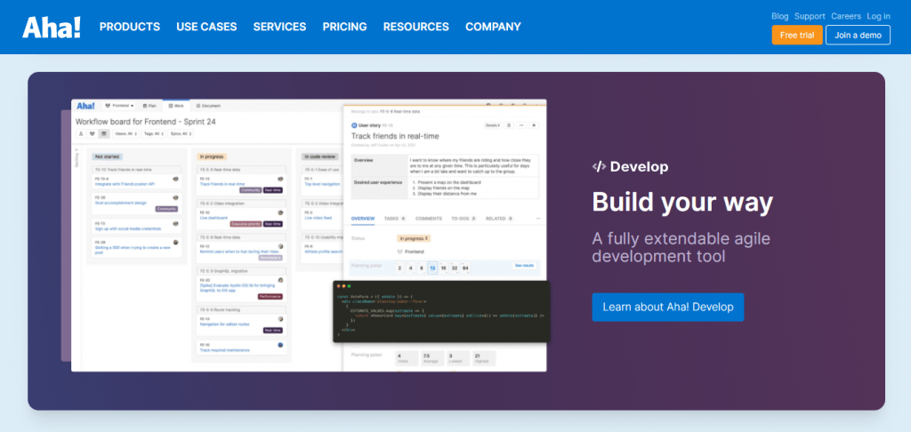Image resolution: width=911 pixels, height=432 pixels.
Task: Click the team view icon on the board toolbar
Action: pos(93,133)
